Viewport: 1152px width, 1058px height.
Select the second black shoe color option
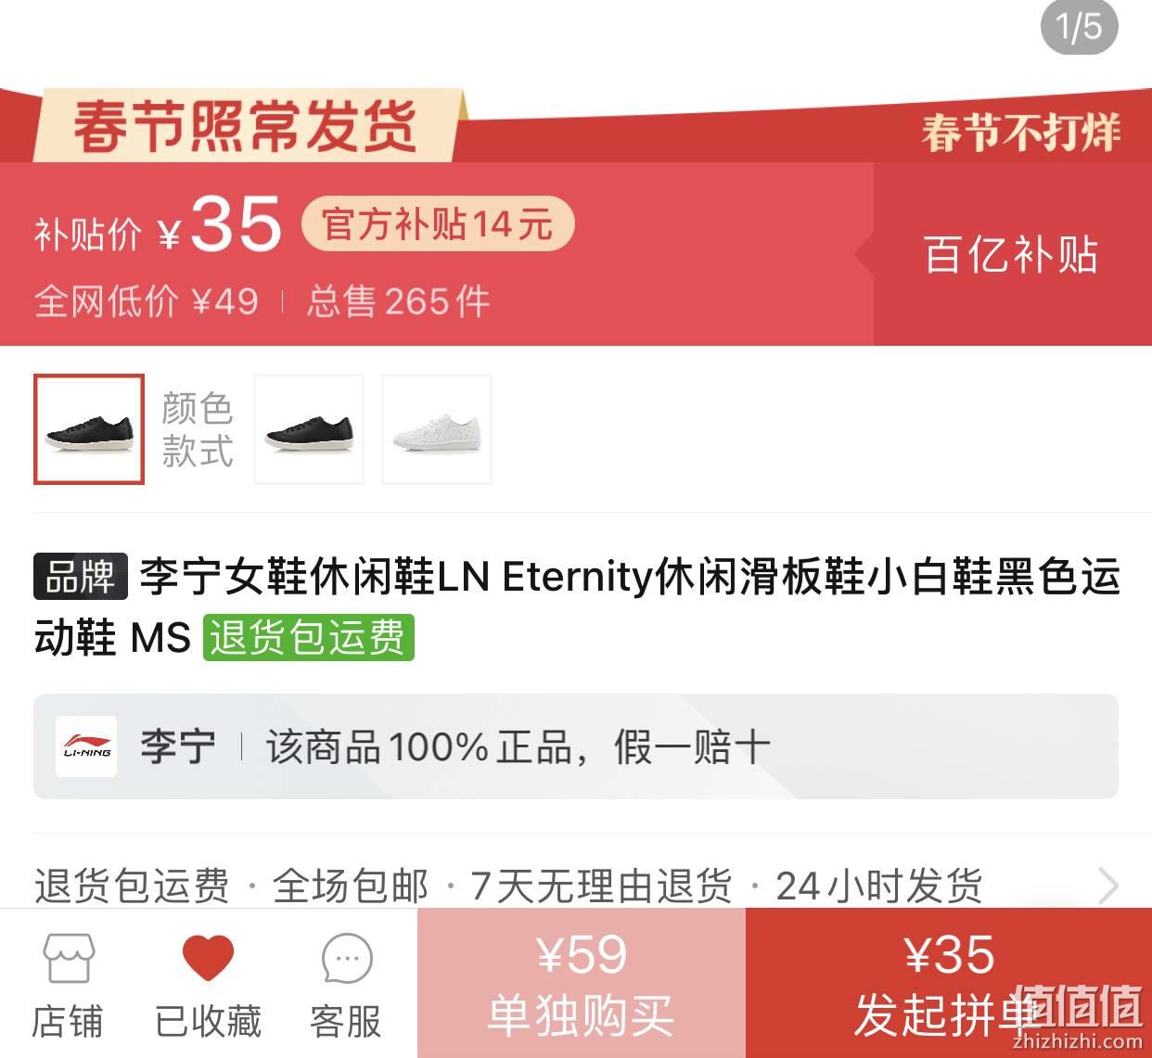point(309,429)
